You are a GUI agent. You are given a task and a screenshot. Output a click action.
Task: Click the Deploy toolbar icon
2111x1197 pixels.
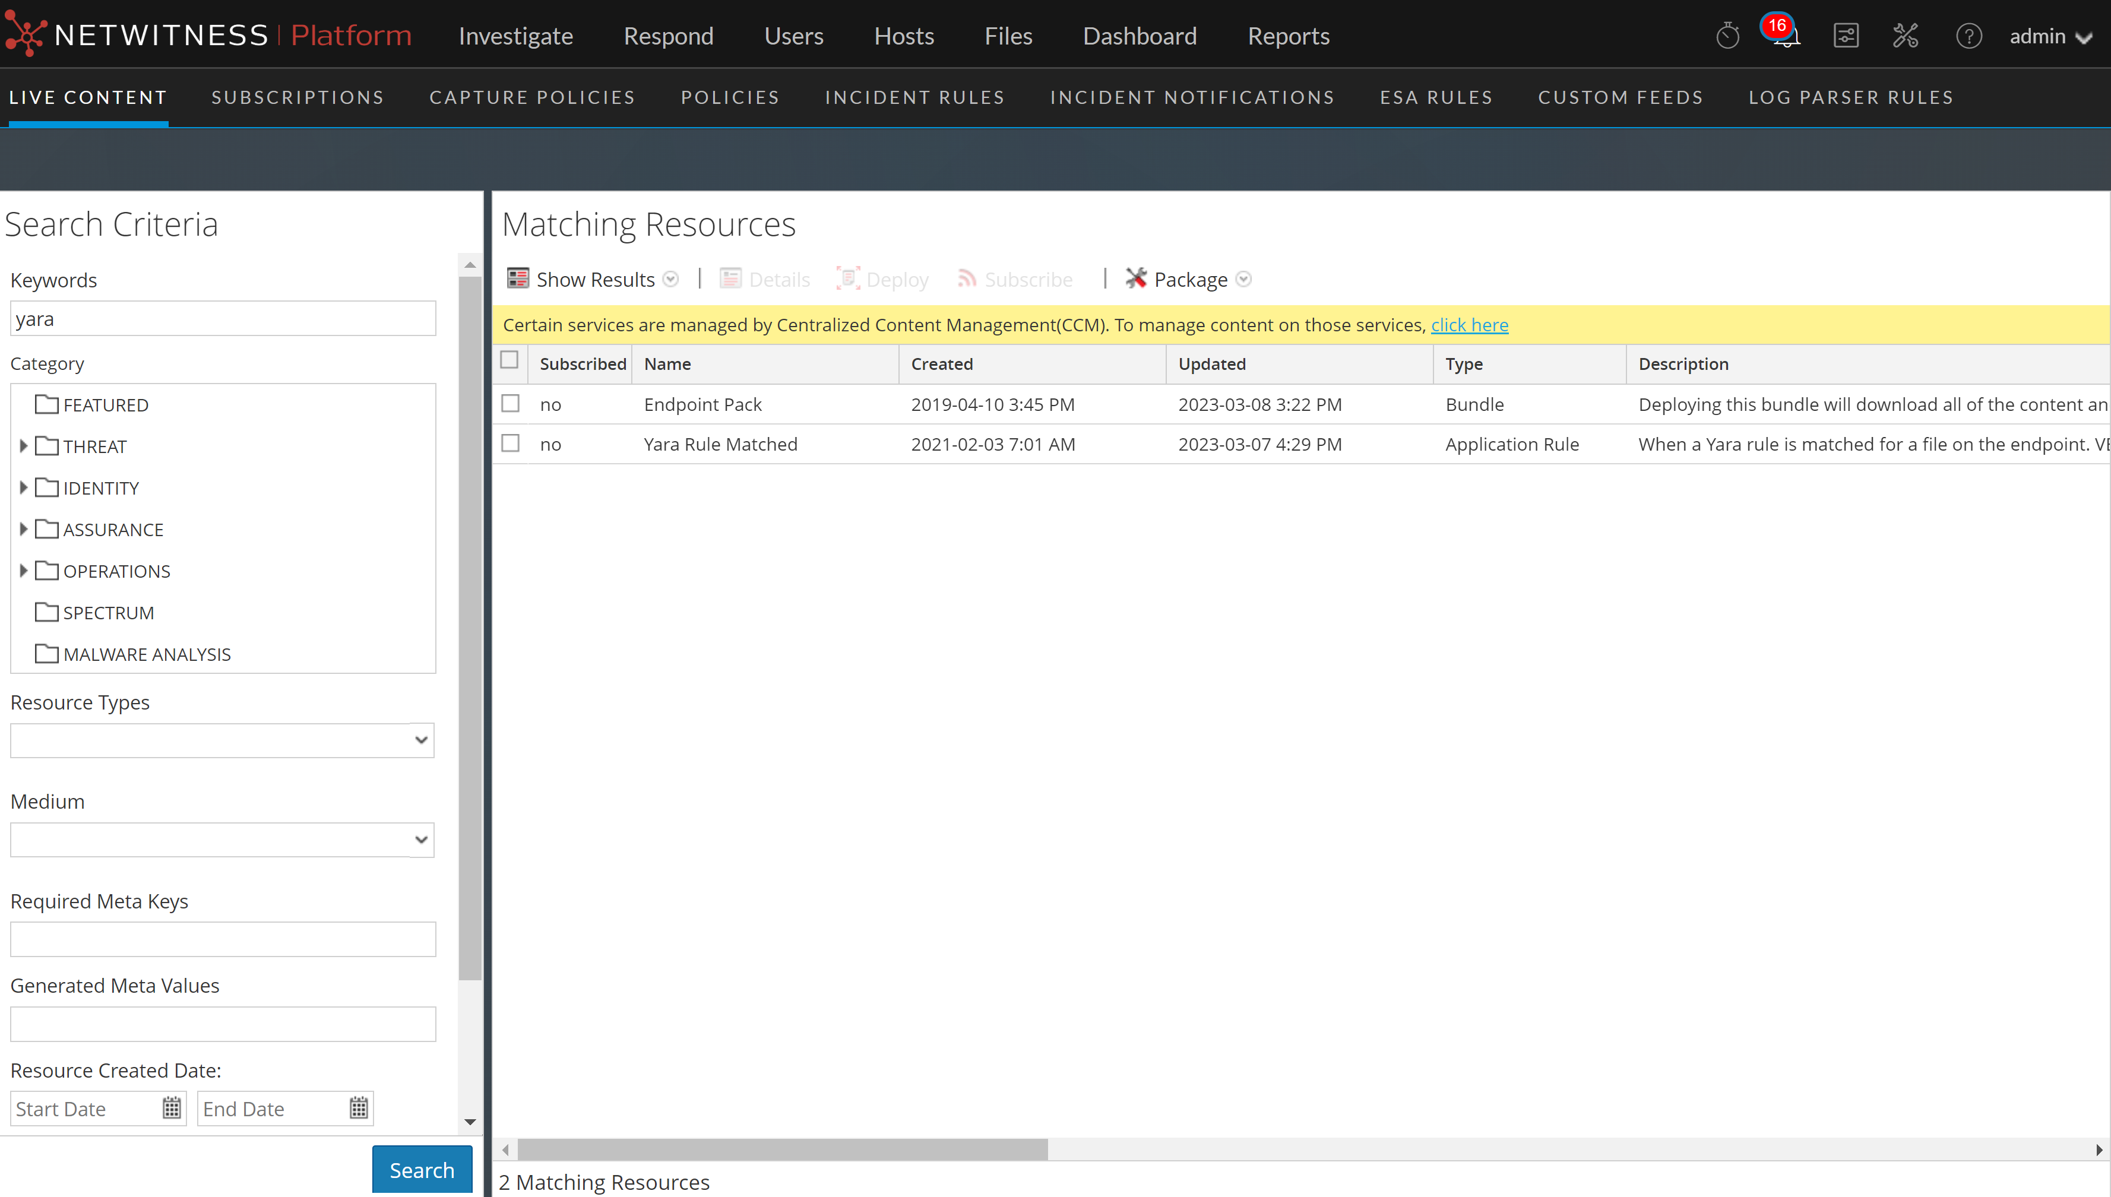coord(847,278)
